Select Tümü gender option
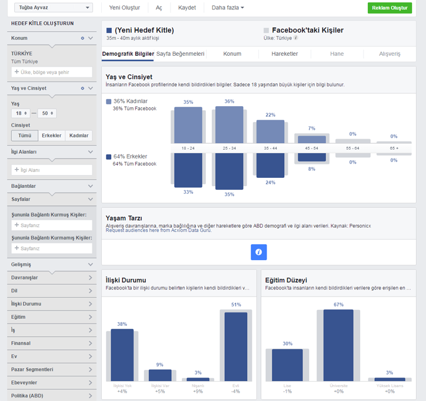The image size is (426, 401). [x=25, y=136]
